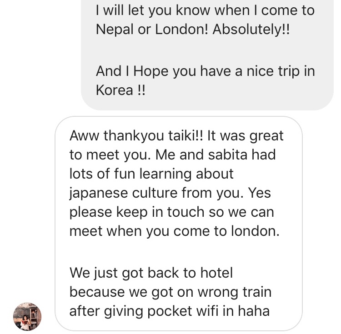This screenshot has height=334, width=341.
Task: Click the word "london." in white bubble
Action: [x=255, y=231]
